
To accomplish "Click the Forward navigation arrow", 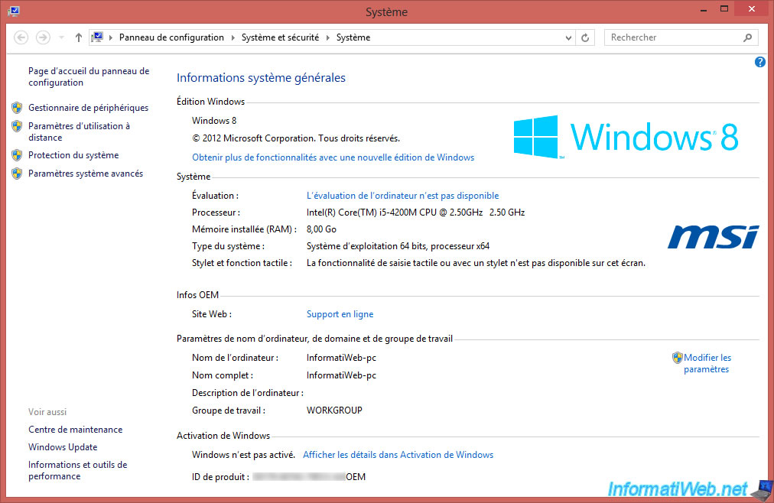I will (x=43, y=37).
